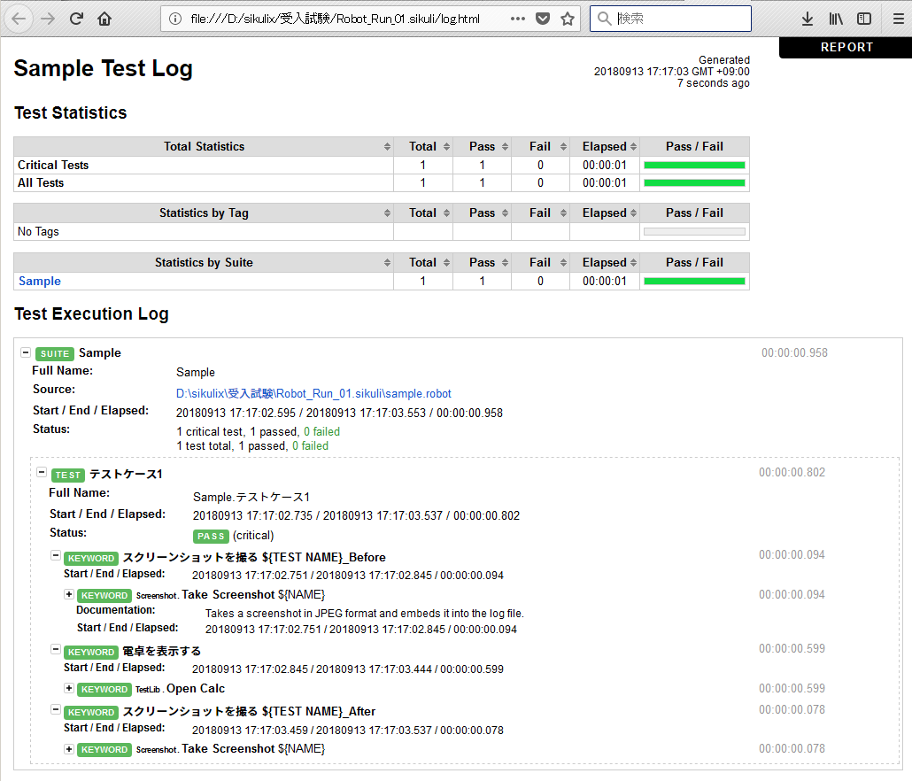Reload the current page
The image size is (912, 781).
click(76, 19)
